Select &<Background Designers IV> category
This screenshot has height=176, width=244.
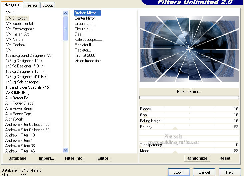[x=28, y=55]
